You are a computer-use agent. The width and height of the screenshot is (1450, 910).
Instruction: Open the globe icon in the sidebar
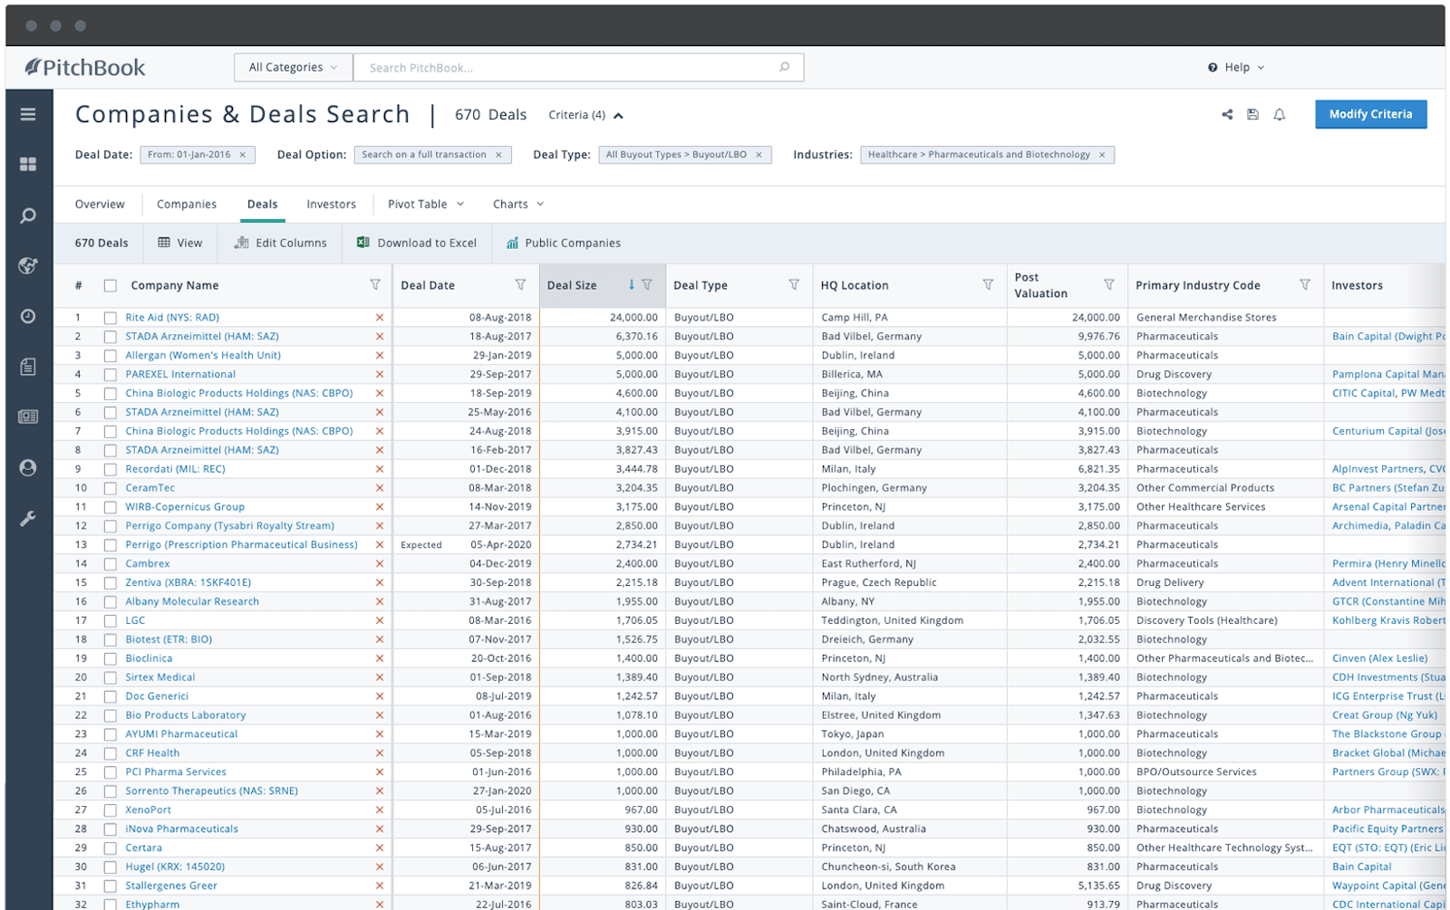point(28,265)
